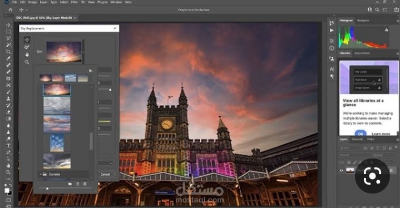Viewport: 400px width, 208px height.
Task: Open the File menu
Action: point(14,2)
